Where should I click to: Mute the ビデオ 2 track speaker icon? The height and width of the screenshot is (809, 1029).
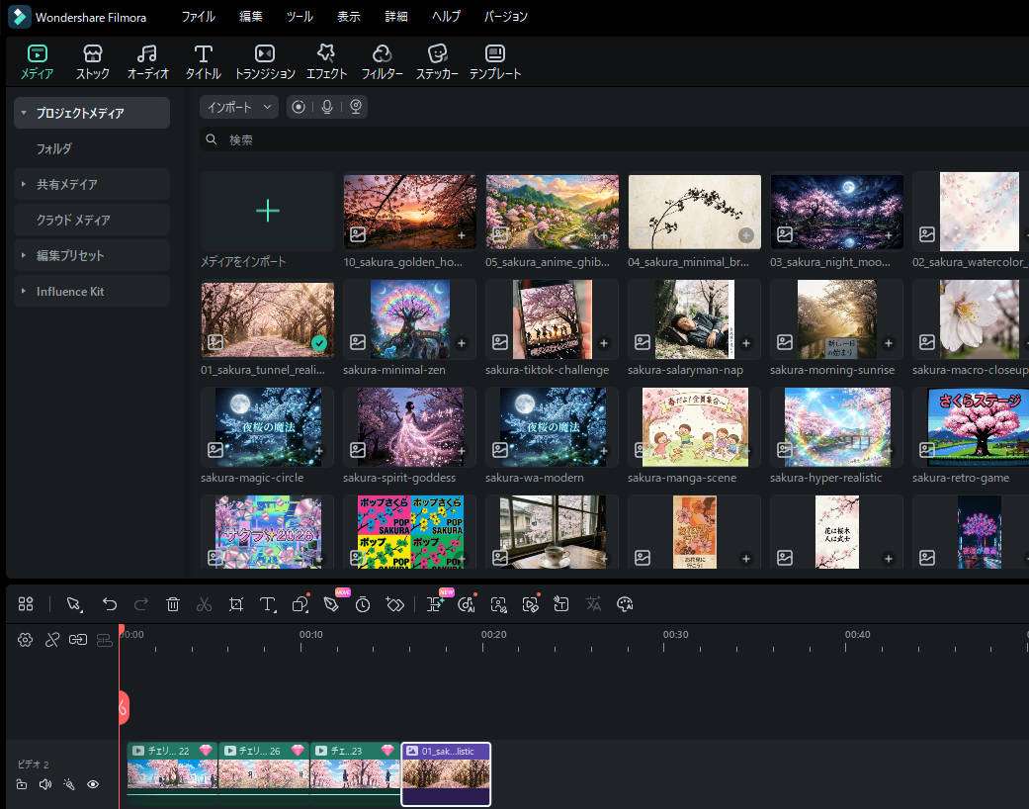tap(44, 783)
